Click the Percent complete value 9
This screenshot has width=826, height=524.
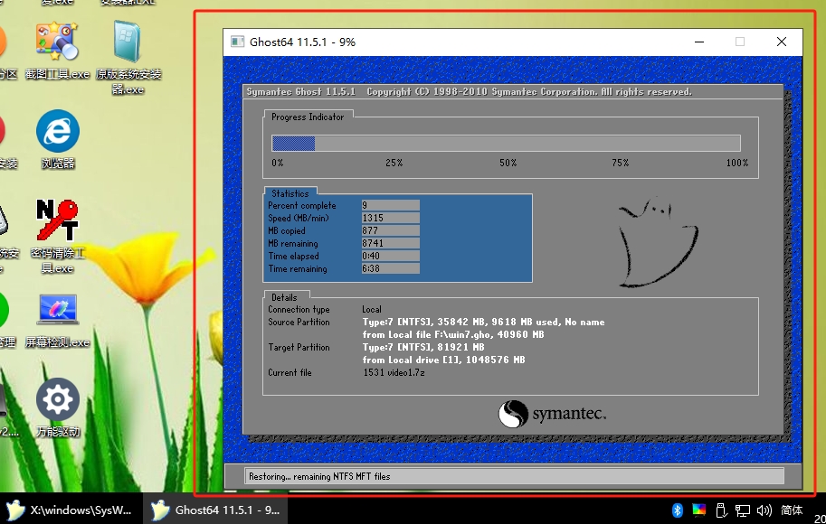pyautogui.click(x=390, y=205)
